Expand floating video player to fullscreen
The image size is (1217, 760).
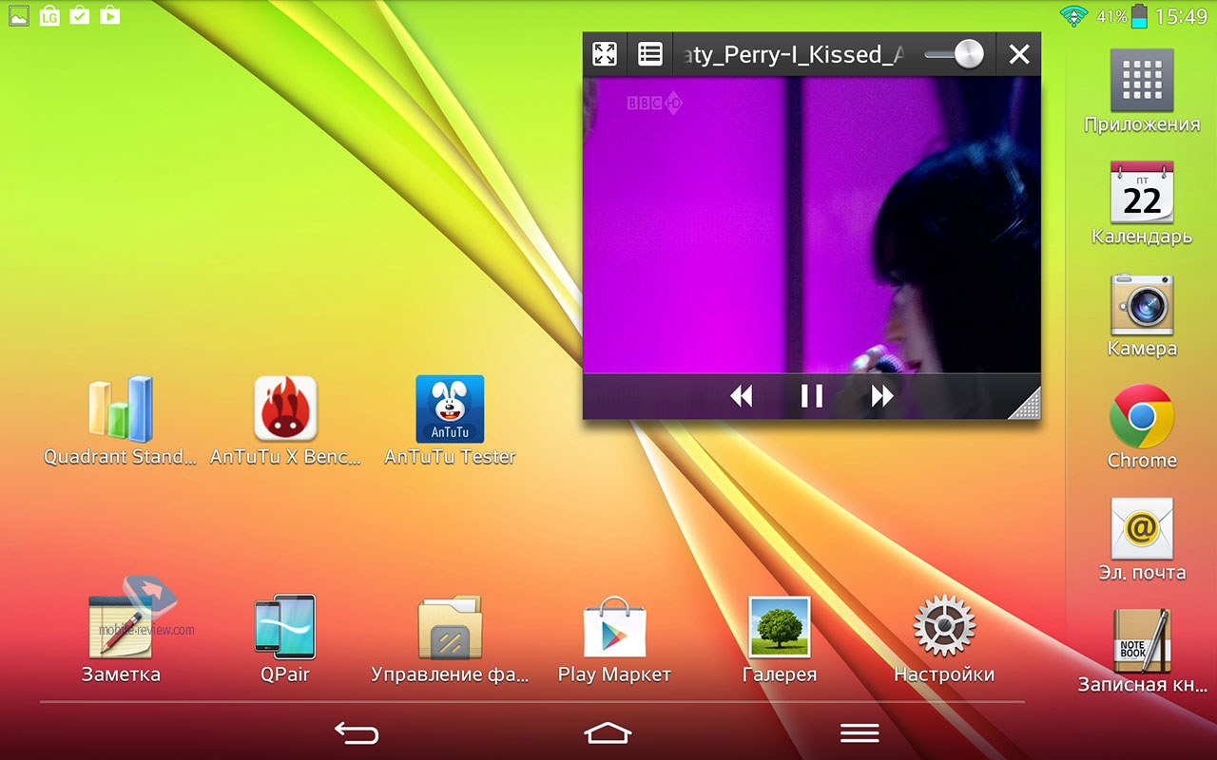[x=605, y=54]
